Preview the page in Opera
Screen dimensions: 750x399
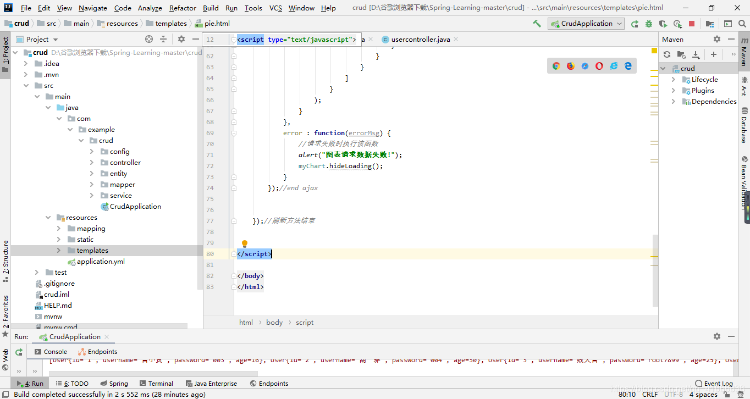599,66
